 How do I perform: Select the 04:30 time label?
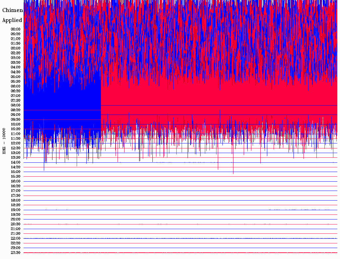coord(16,72)
